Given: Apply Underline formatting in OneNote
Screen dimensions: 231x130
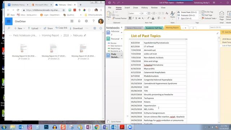Looking at the screenshot, I should [136, 18].
